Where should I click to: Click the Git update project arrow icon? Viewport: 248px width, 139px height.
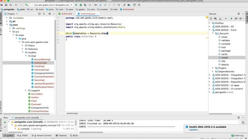tap(100, 5)
